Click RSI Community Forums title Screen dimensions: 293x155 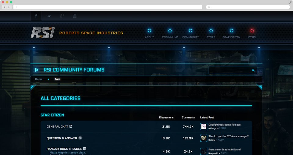74,70
